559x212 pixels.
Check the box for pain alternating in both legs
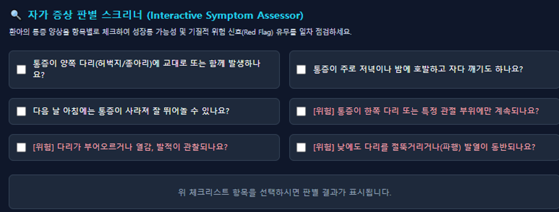(21, 70)
